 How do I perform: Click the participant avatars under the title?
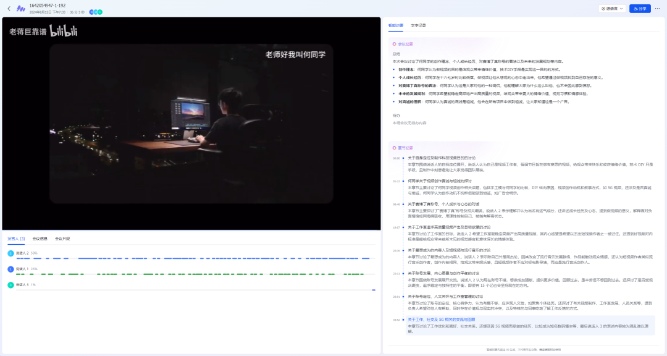pyautogui.click(x=96, y=12)
